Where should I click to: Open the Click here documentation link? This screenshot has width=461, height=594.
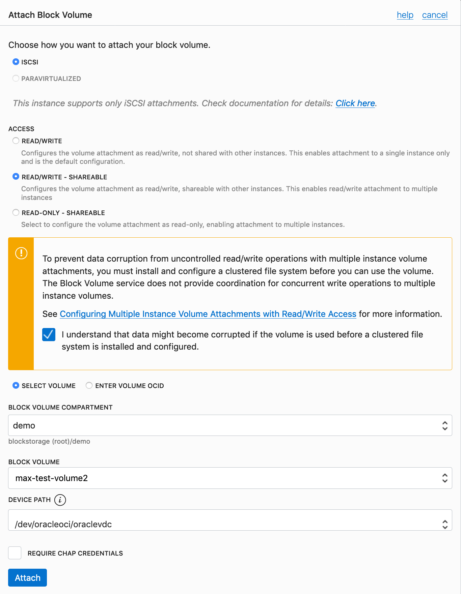pyautogui.click(x=355, y=103)
